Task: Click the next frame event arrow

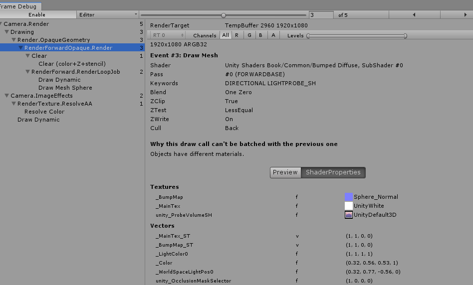Action: 465,14
